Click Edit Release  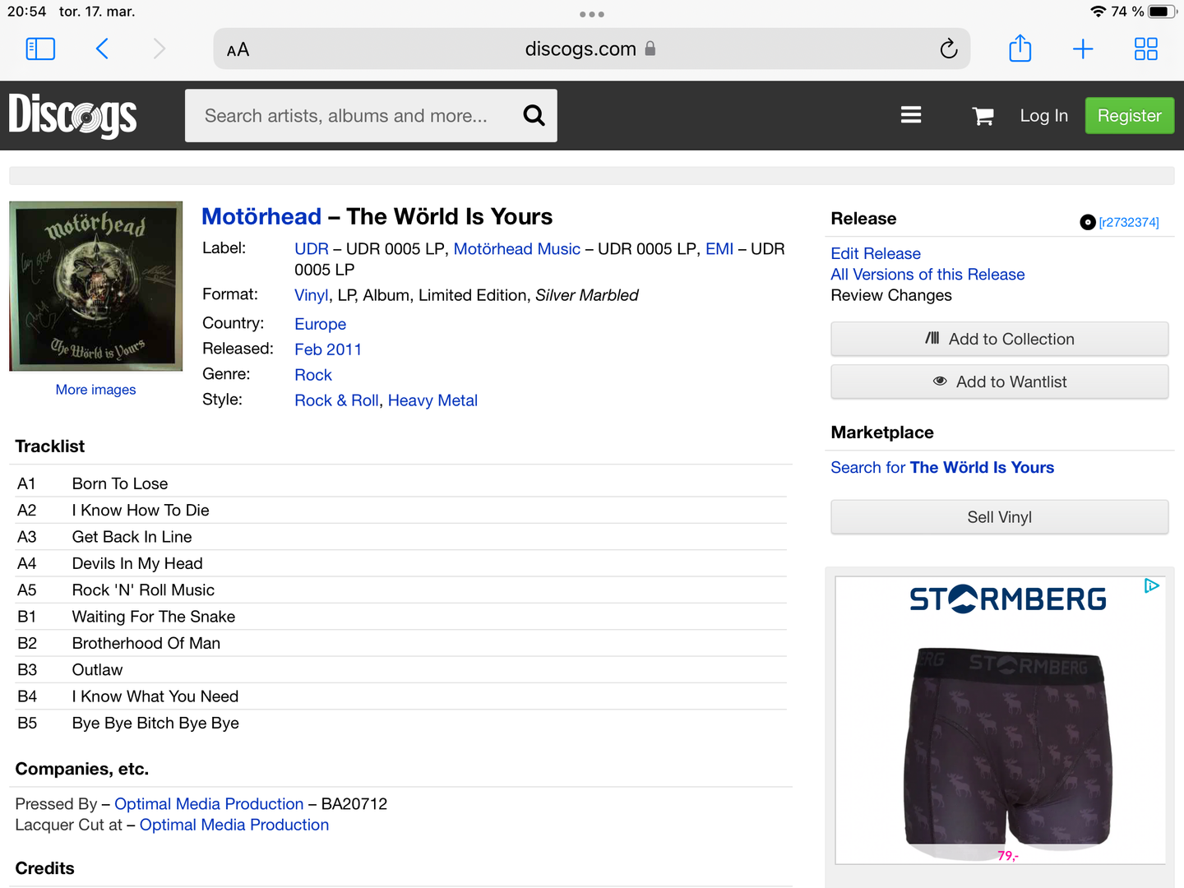click(x=876, y=253)
